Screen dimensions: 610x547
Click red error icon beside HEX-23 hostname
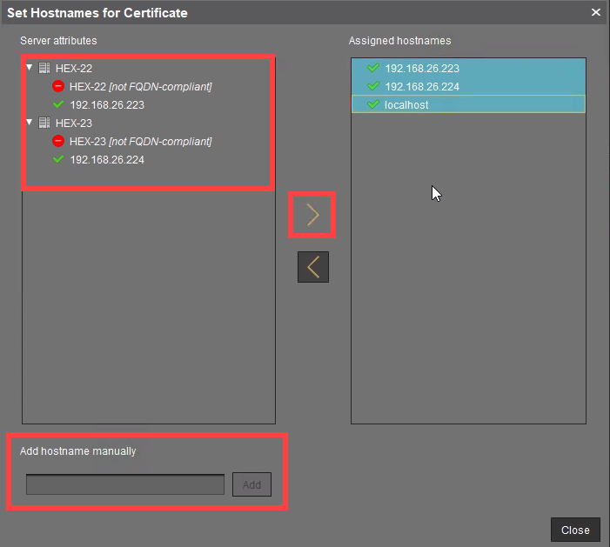tap(58, 142)
